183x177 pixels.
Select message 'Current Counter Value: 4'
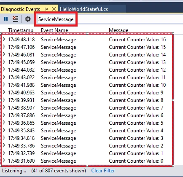[x=136, y=131]
